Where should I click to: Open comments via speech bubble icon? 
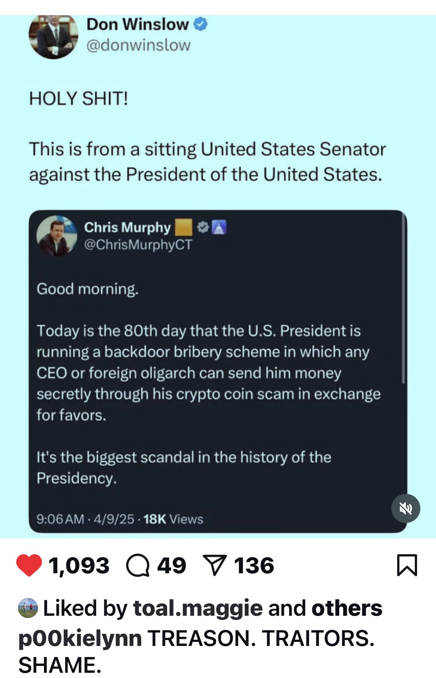click(x=138, y=566)
